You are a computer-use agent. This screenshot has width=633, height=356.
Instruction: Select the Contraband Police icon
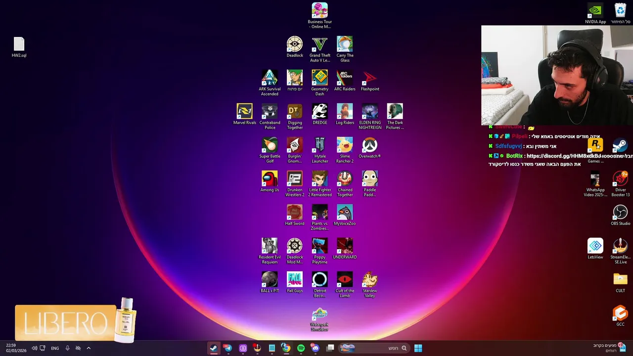click(270, 117)
